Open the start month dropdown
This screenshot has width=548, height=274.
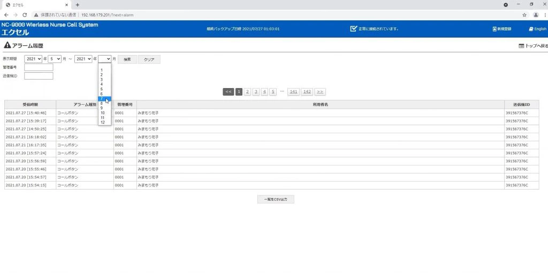coord(55,59)
